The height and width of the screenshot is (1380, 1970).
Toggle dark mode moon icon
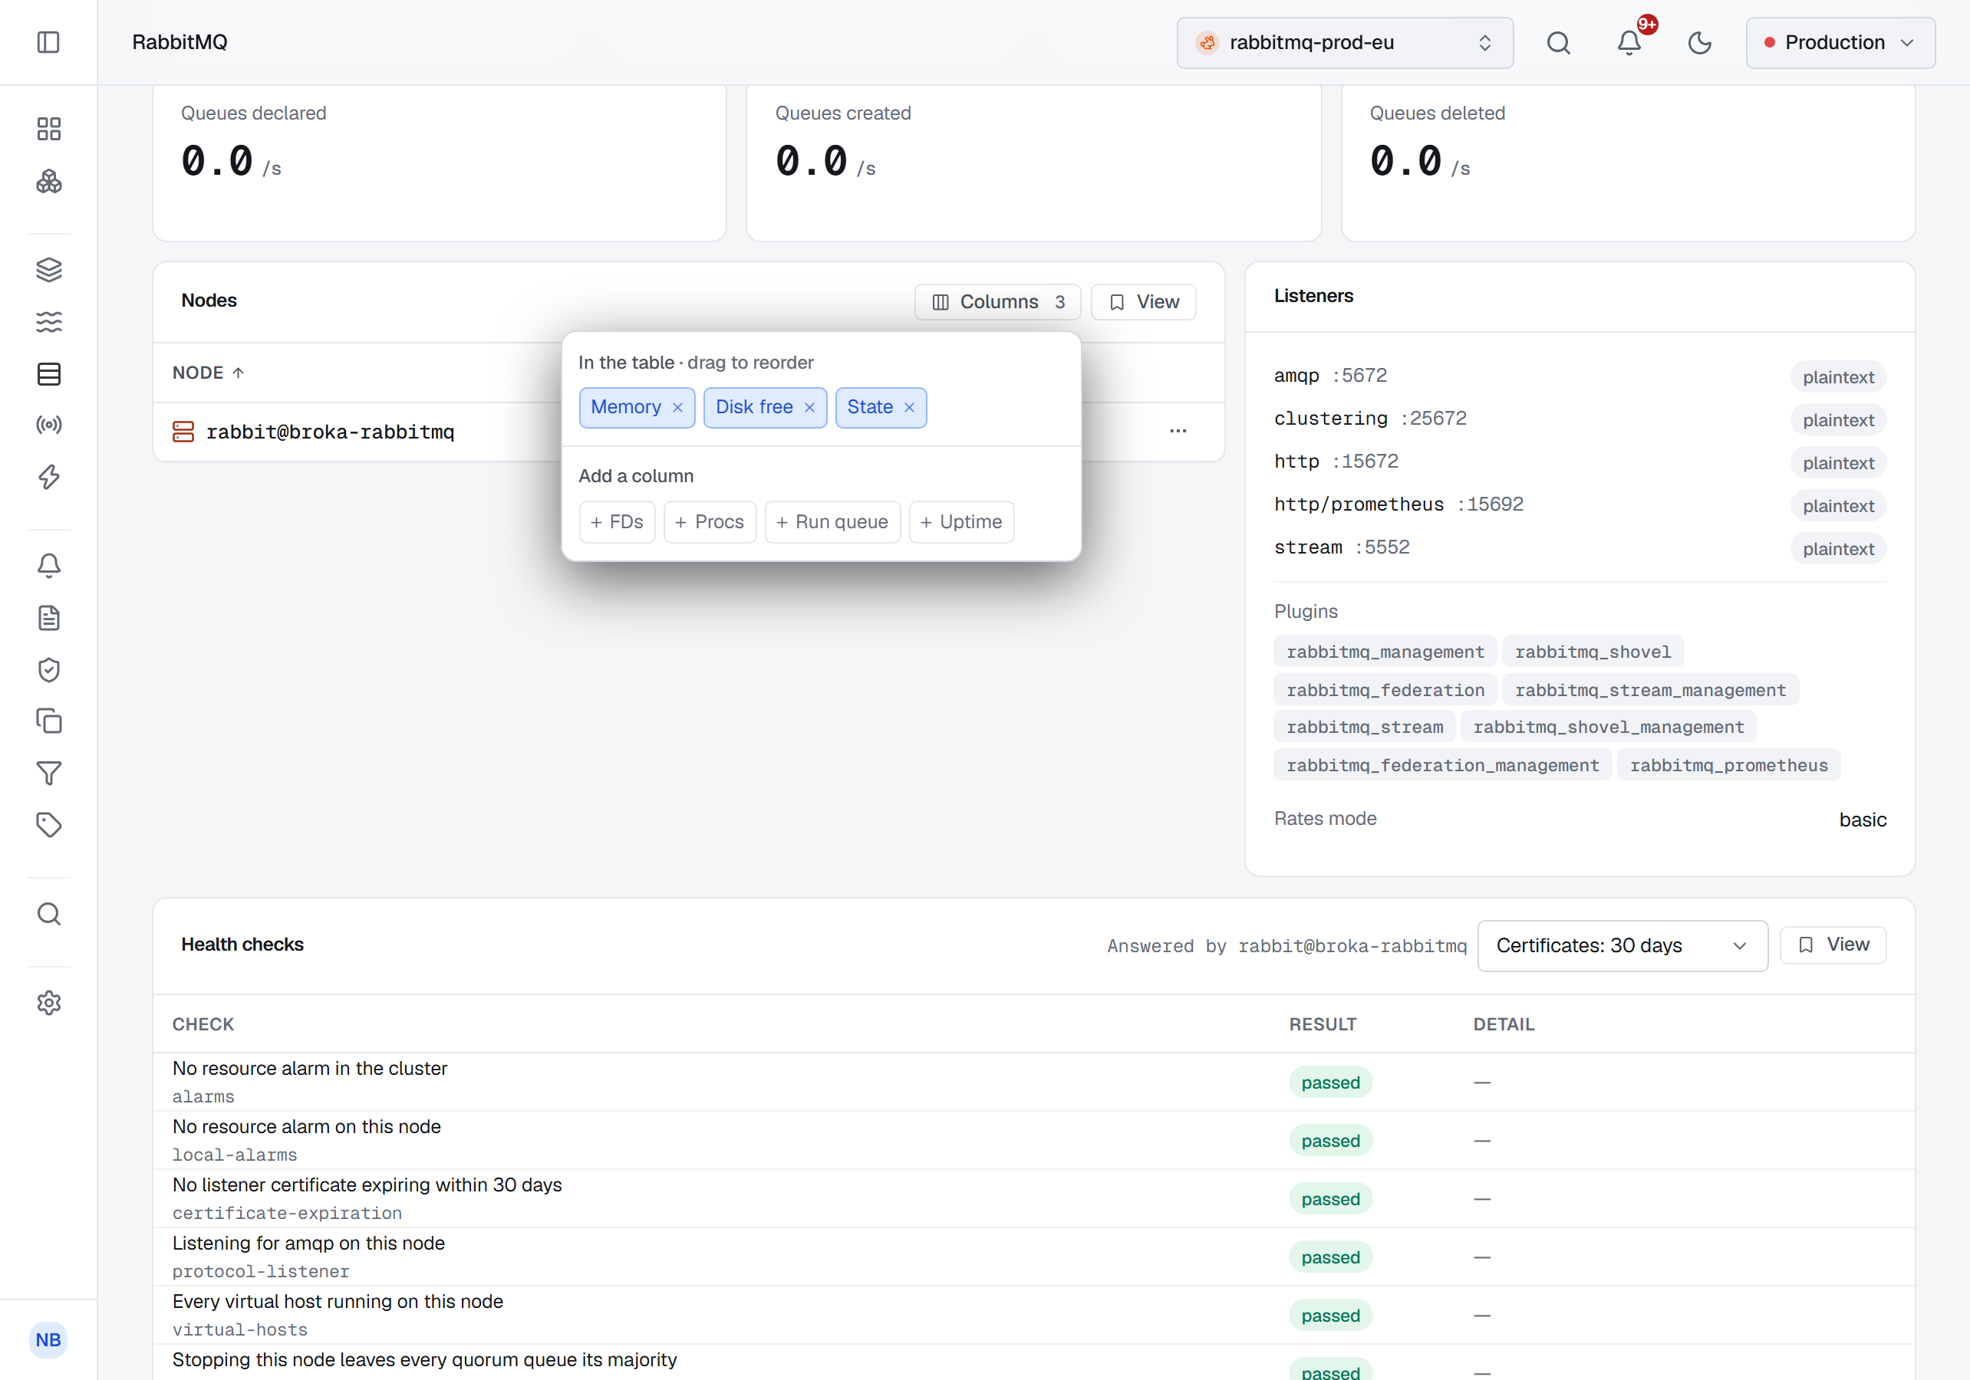click(x=1700, y=42)
